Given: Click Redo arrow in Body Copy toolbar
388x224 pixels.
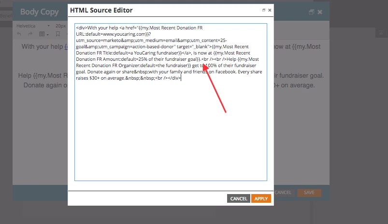Looking at the screenshot, I should 30,34.
